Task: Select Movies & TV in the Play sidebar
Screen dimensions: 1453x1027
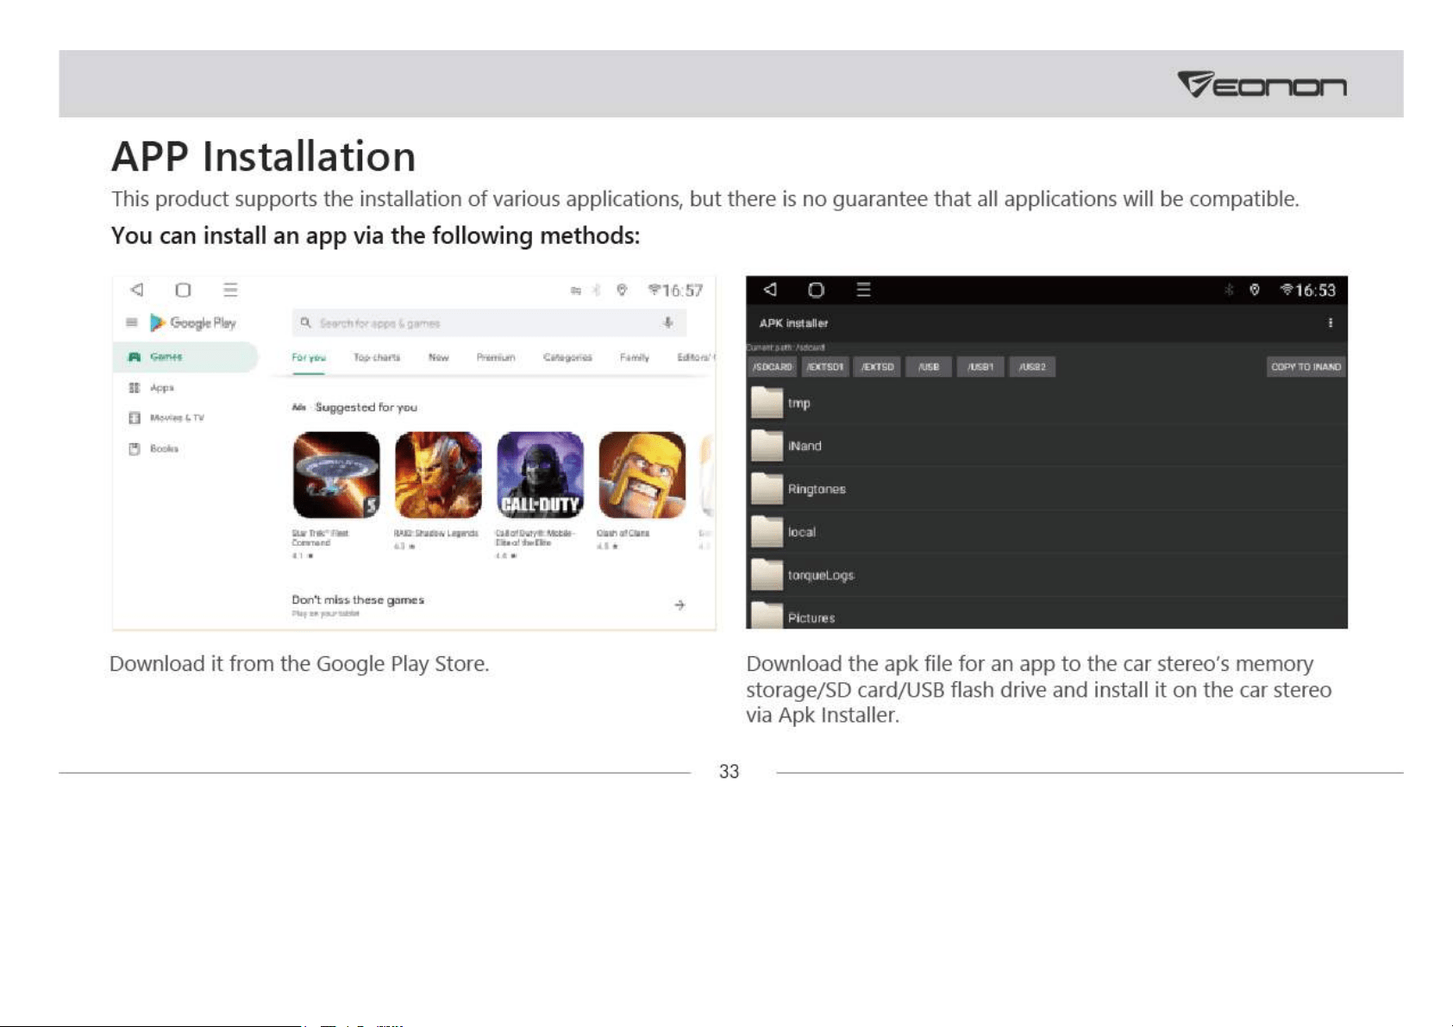Action: 166,418
